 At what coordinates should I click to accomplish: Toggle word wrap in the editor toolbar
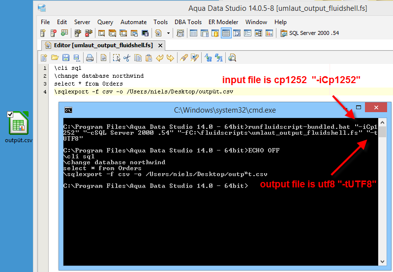click(103, 58)
